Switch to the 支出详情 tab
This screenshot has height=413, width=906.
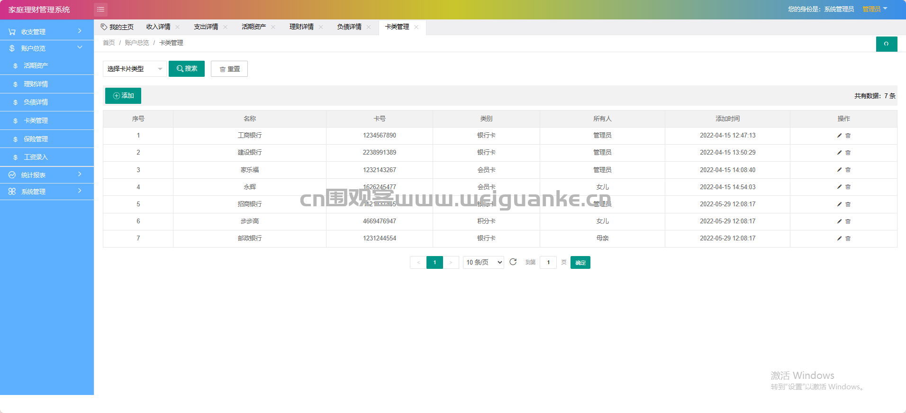206,27
